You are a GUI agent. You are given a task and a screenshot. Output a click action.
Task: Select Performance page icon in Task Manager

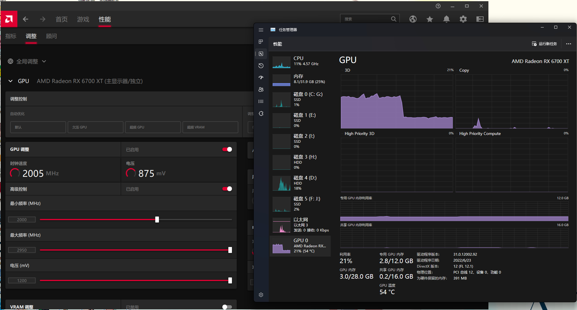click(261, 54)
